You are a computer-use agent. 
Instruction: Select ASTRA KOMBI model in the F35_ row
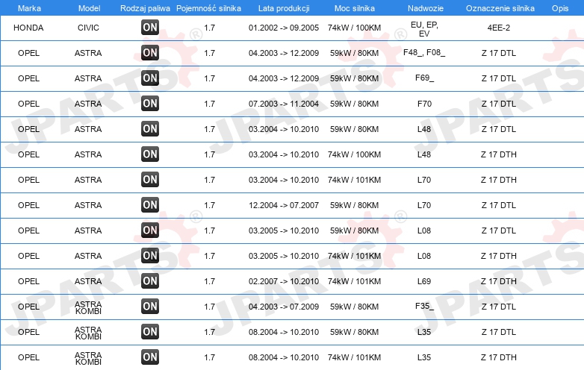pos(88,307)
